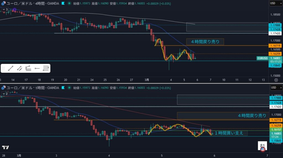Click the cyan flag in 1-hour chart header
The width and height of the screenshot is (283, 158).
click(63, 88)
